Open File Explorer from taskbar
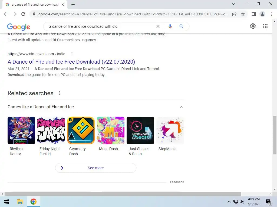The image size is (277, 207). tap(20, 202)
